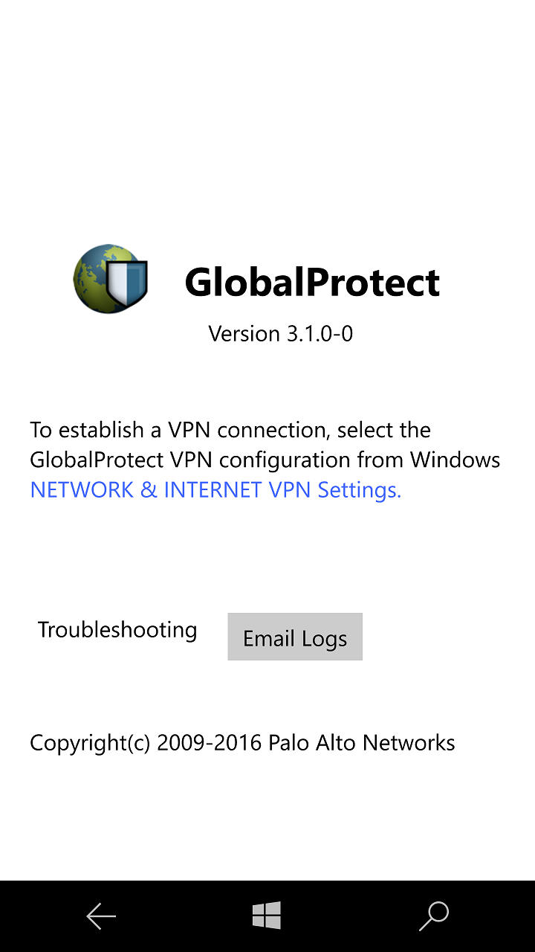Click the word "Windows" in the instructions
The image size is (535, 952).
click(x=455, y=460)
